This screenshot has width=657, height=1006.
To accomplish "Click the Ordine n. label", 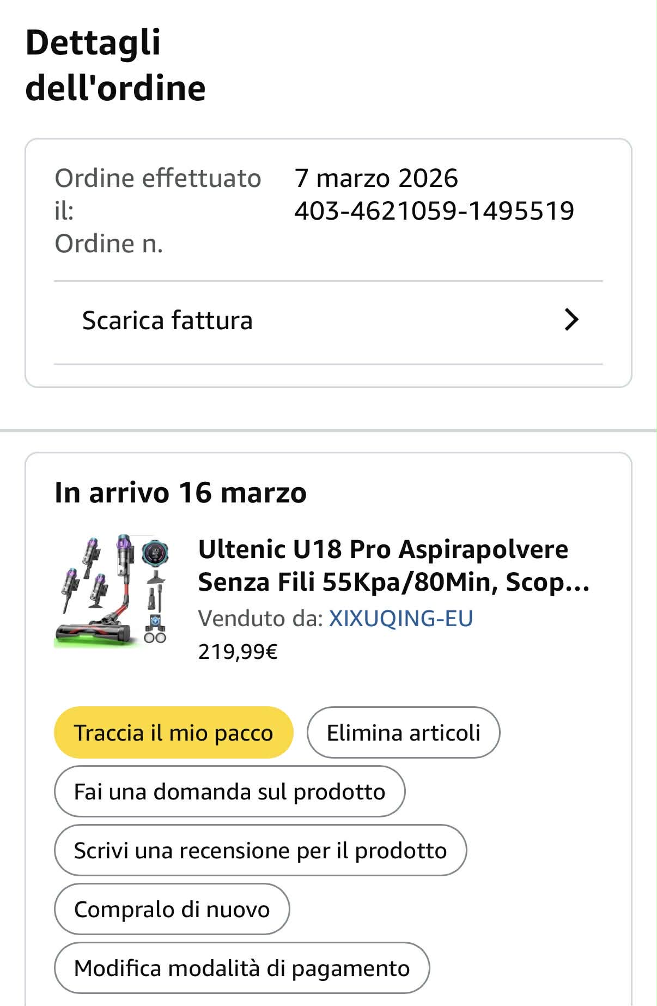I will click(109, 244).
